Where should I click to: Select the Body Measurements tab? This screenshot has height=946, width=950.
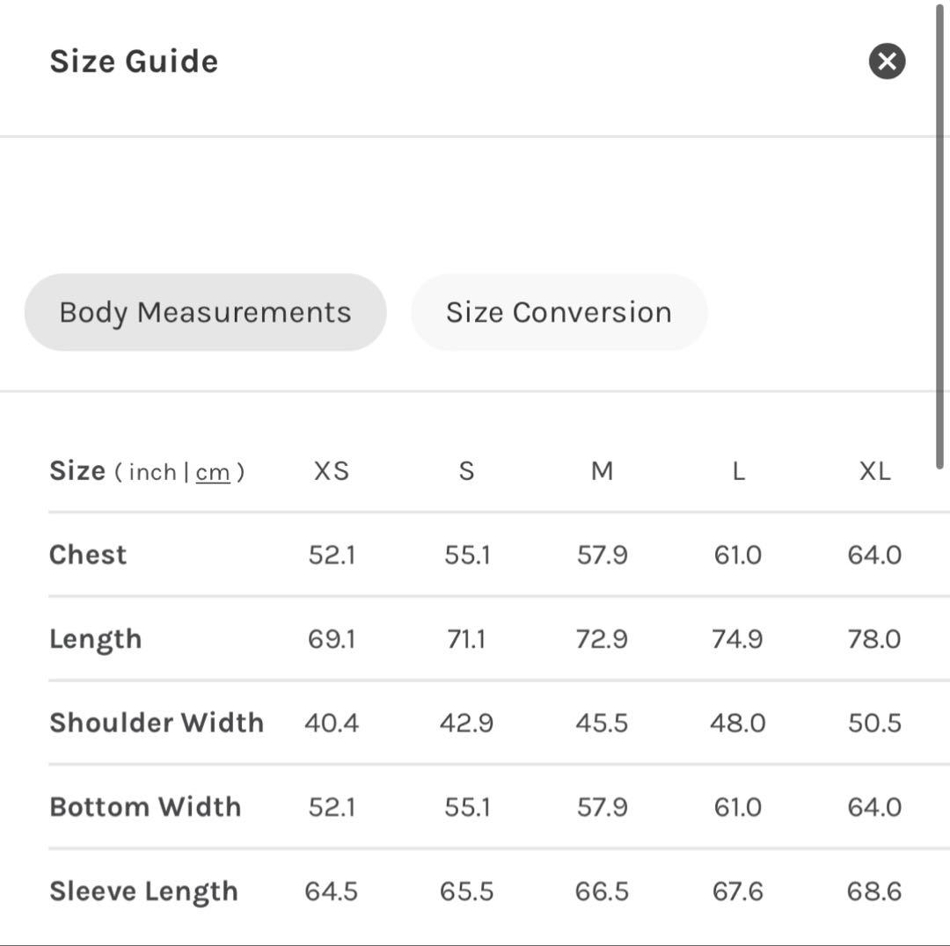(205, 312)
